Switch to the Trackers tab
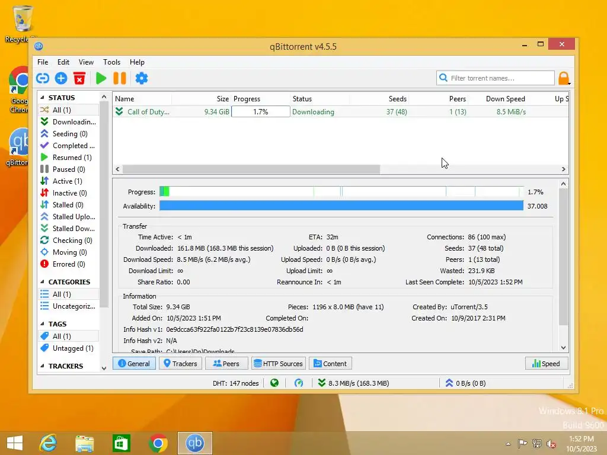This screenshot has width=607, height=455. tap(180, 364)
